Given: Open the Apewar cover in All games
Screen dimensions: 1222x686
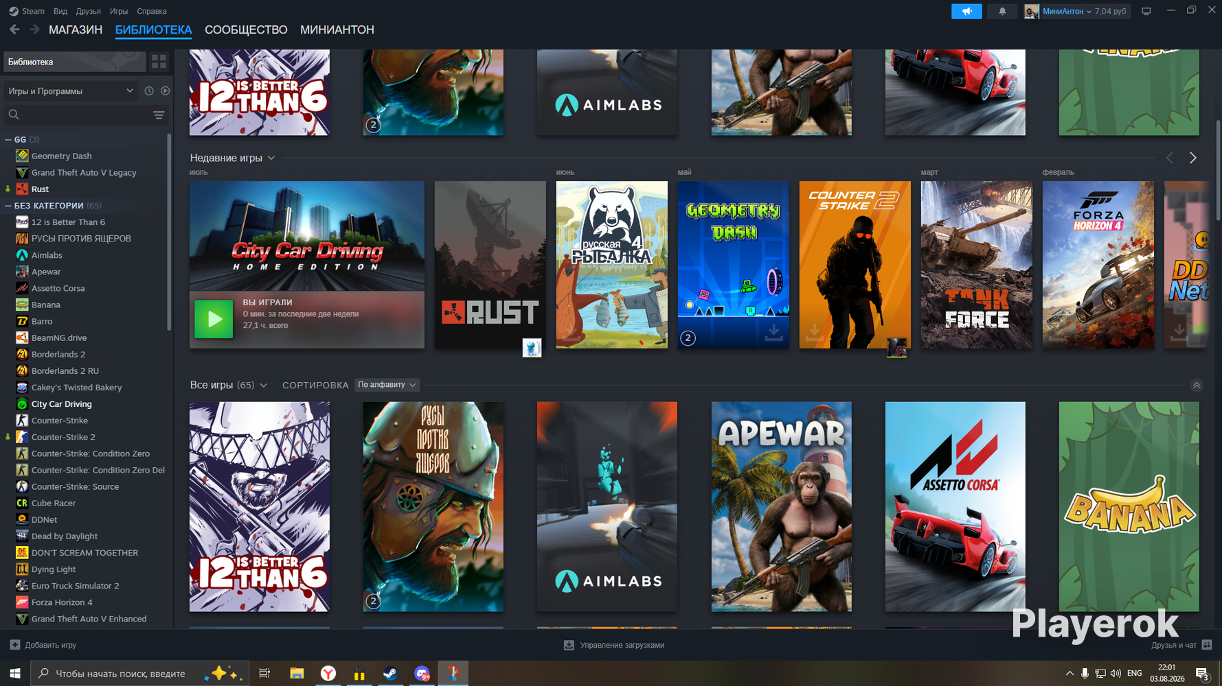Looking at the screenshot, I should click(x=782, y=507).
